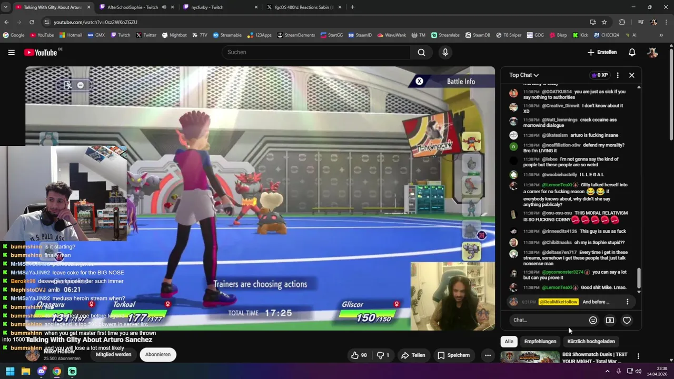
Task: Start voice search with microphone icon
Action: click(445, 52)
